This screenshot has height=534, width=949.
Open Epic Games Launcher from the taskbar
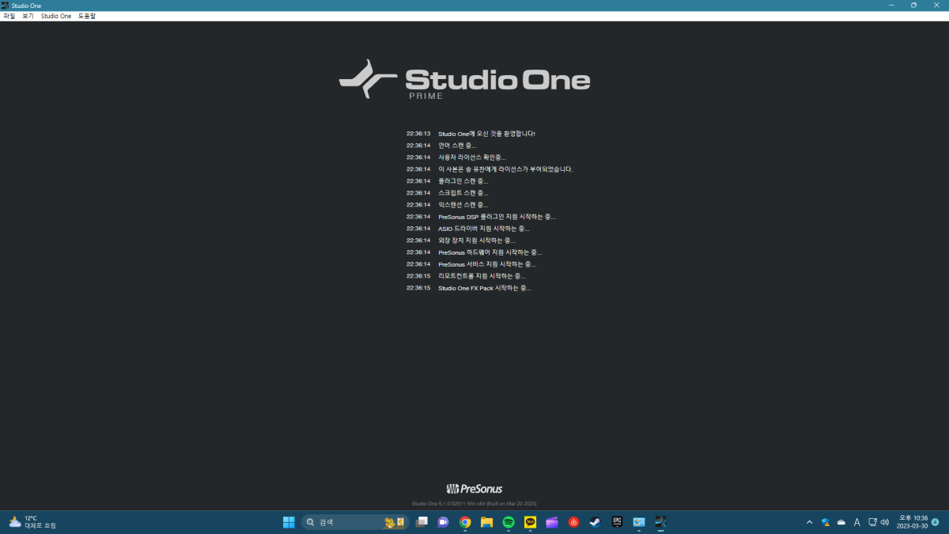coord(617,522)
